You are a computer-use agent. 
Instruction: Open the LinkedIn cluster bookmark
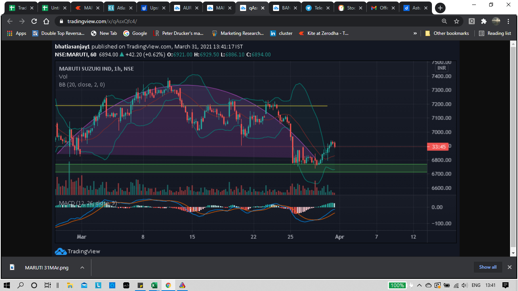click(x=281, y=33)
